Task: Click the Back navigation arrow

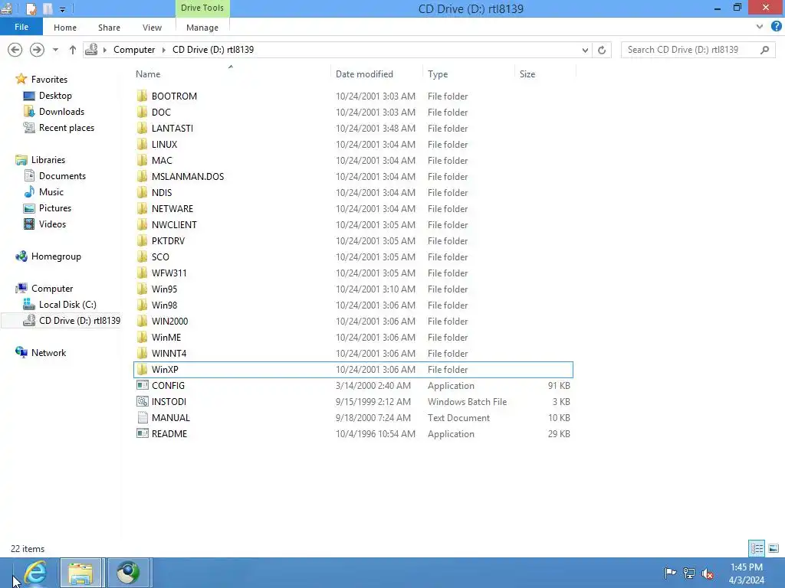Action: coord(15,50)
